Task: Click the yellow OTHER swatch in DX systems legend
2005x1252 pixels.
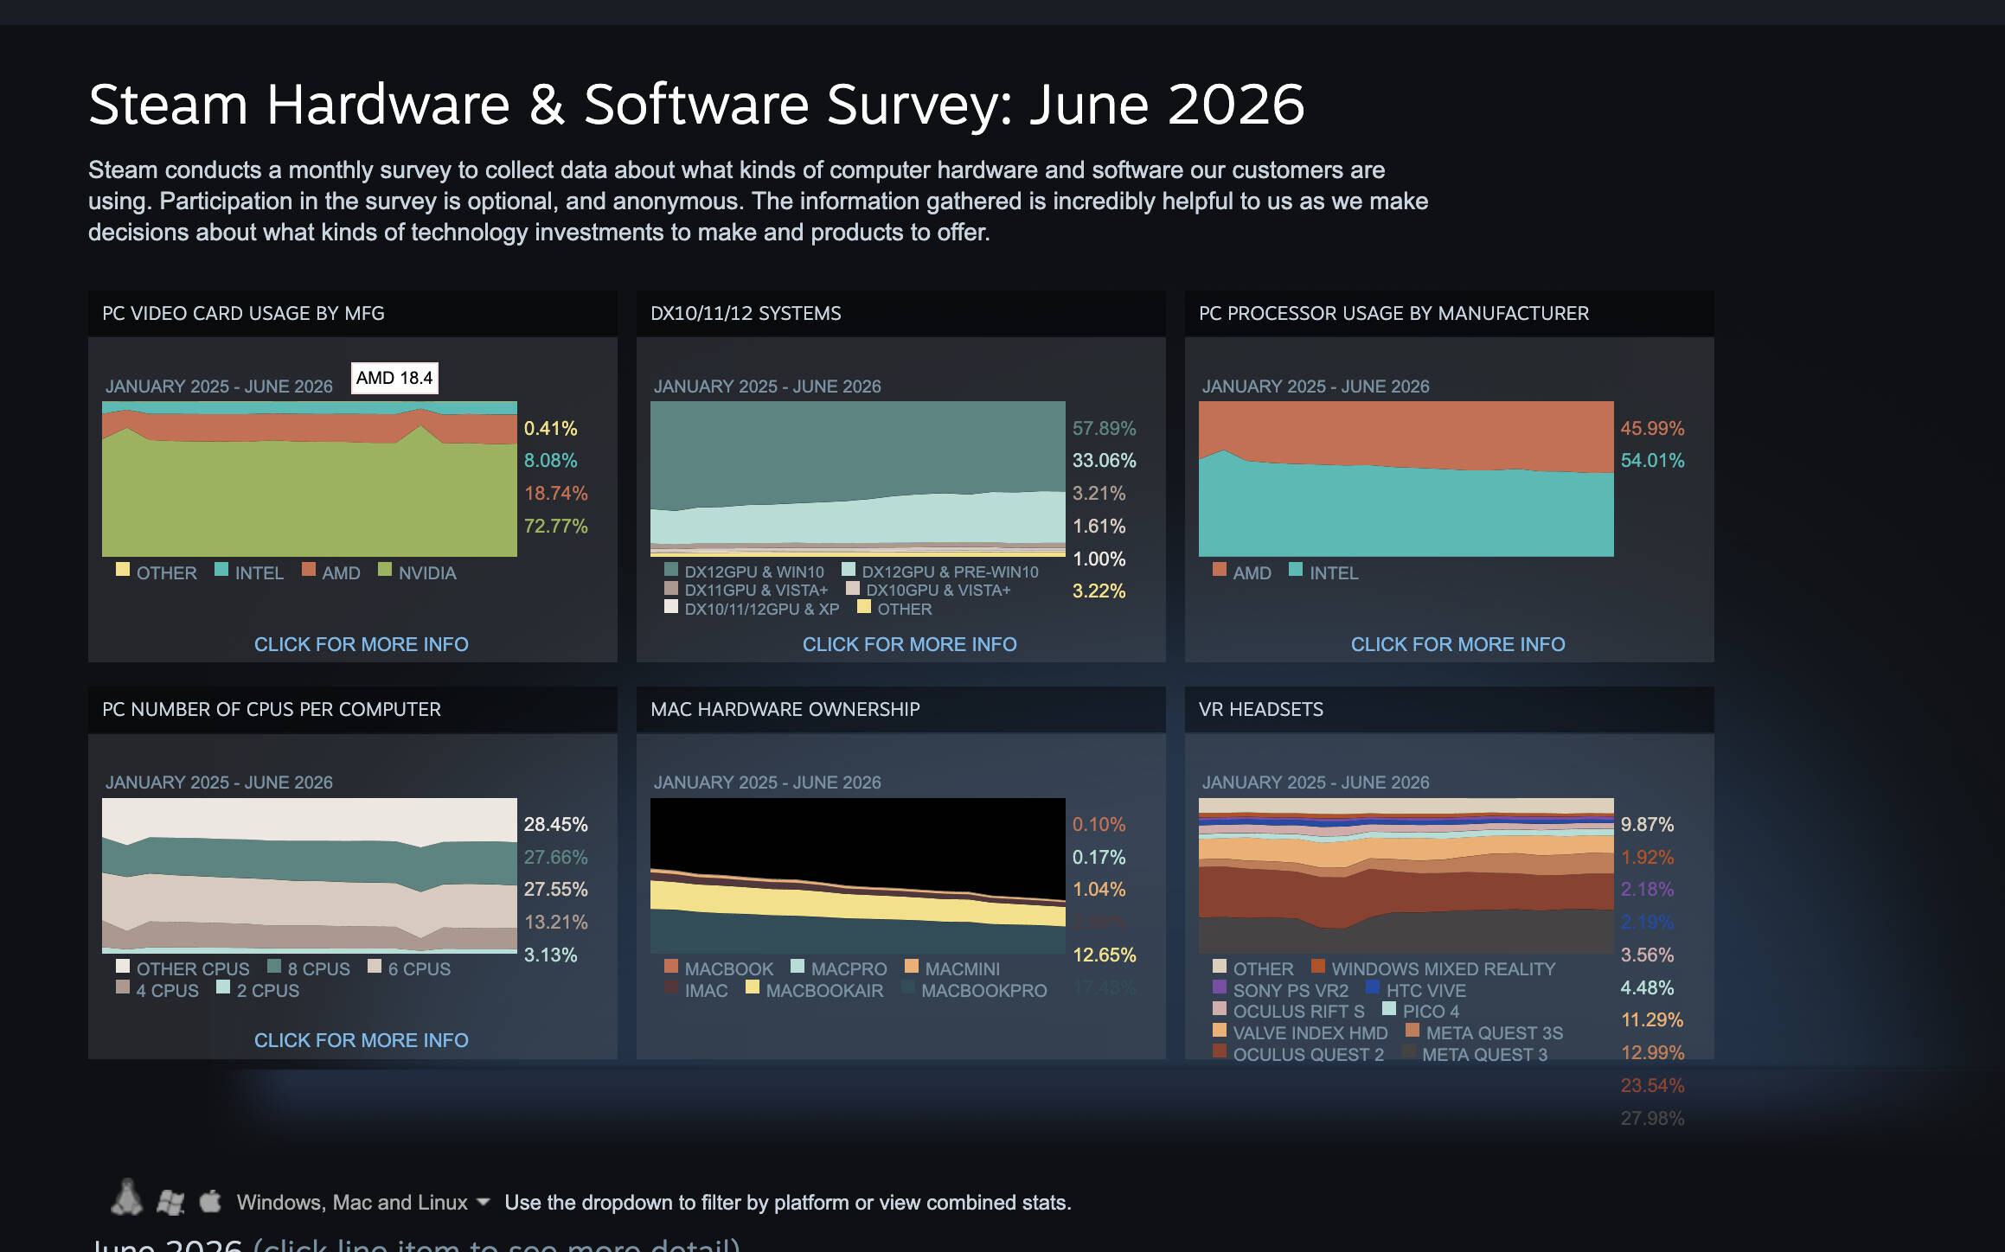Action: coord(864,606)
